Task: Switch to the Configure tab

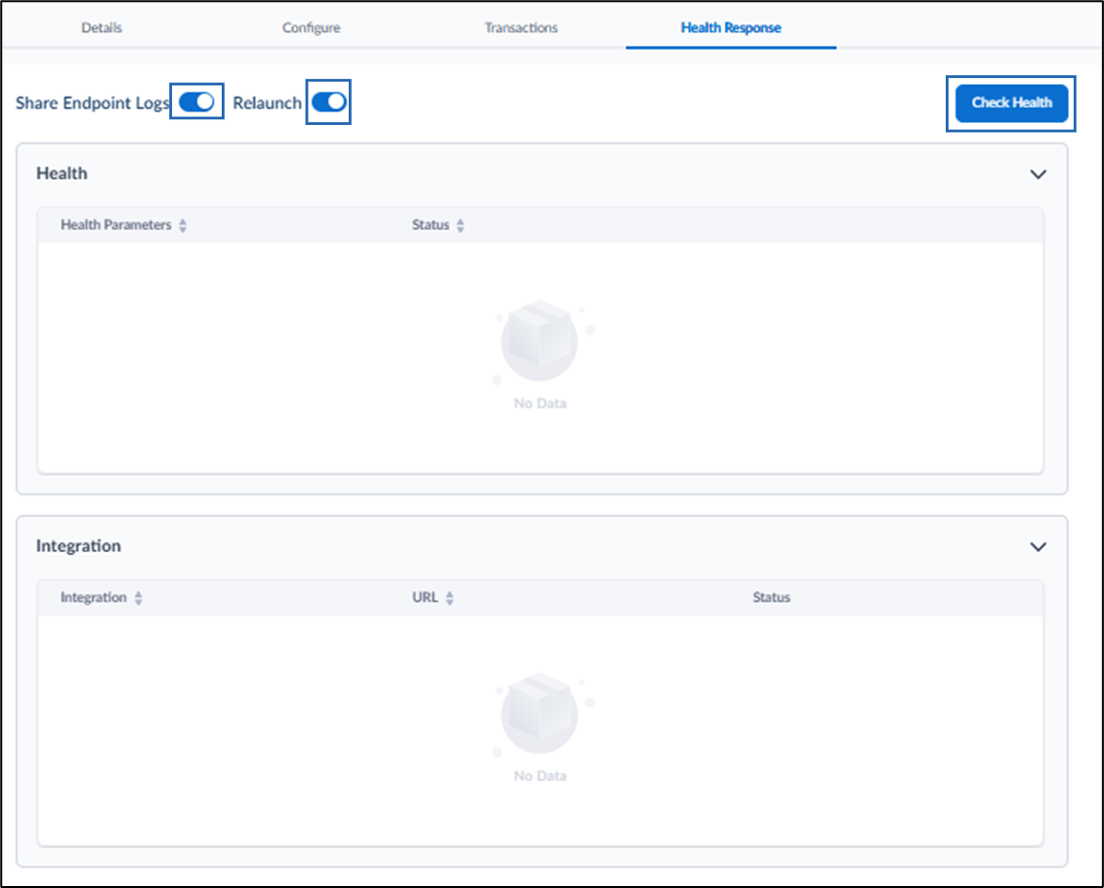Action: pyautogui.click(x=311, y=27)
